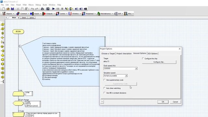This screenshot has width=208, height=117.
Task: Select the Output flowchart icon
Action: 3,29
